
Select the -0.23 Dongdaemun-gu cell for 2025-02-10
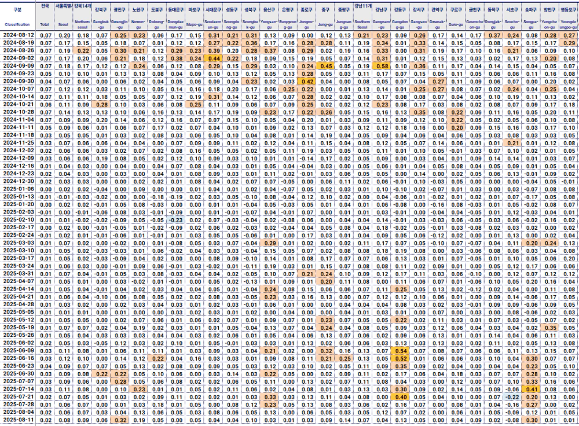(176, 219)
